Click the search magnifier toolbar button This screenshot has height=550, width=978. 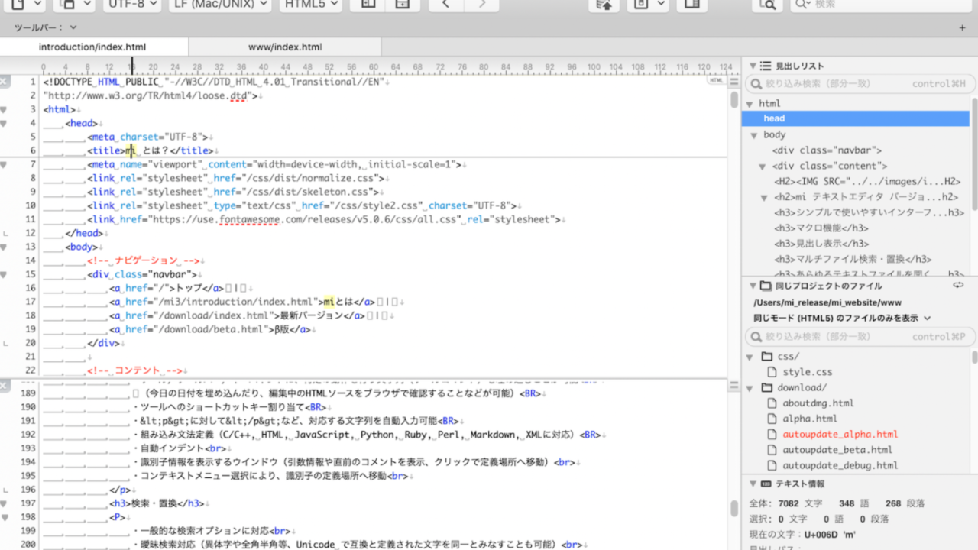pos(767,5)
